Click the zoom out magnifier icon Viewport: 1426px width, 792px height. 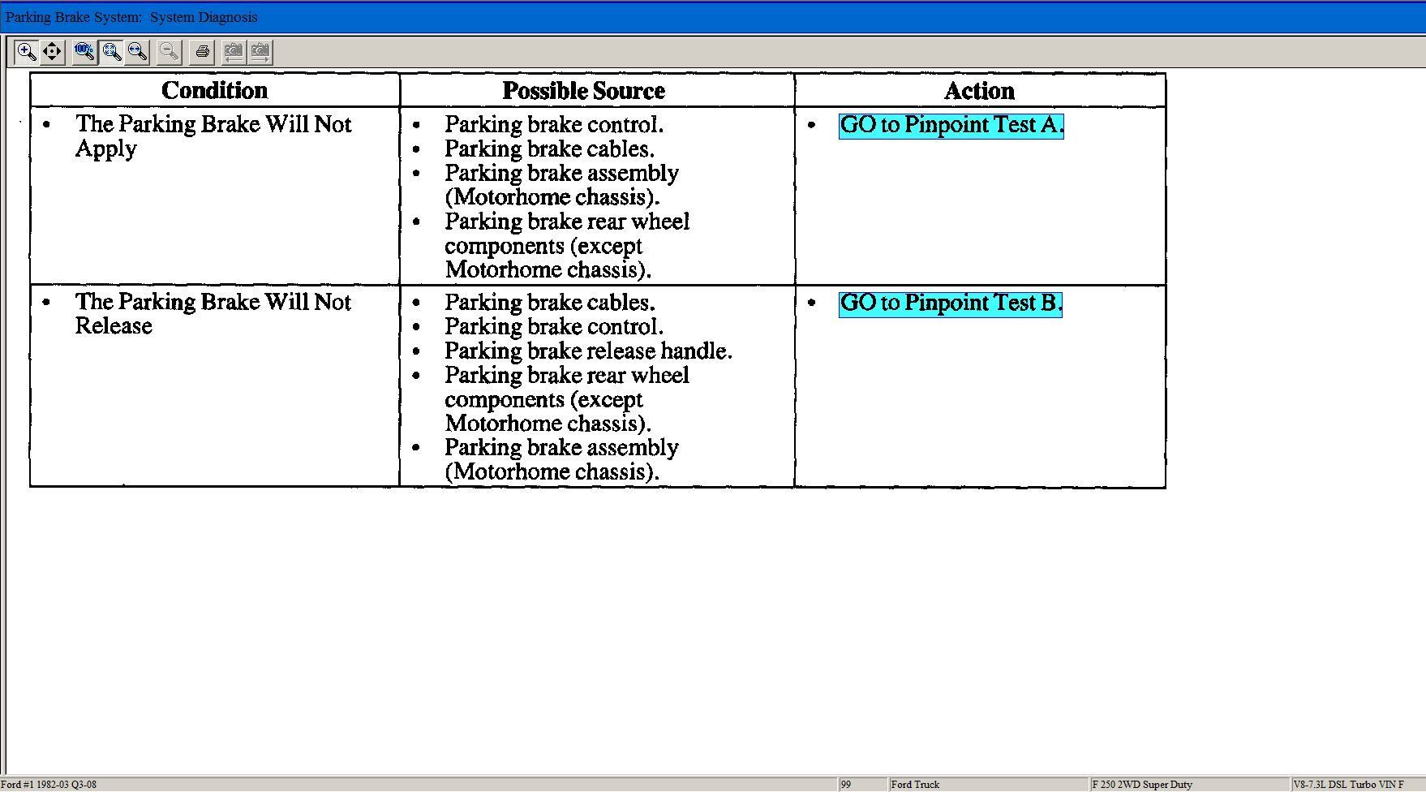coord(169,52)
